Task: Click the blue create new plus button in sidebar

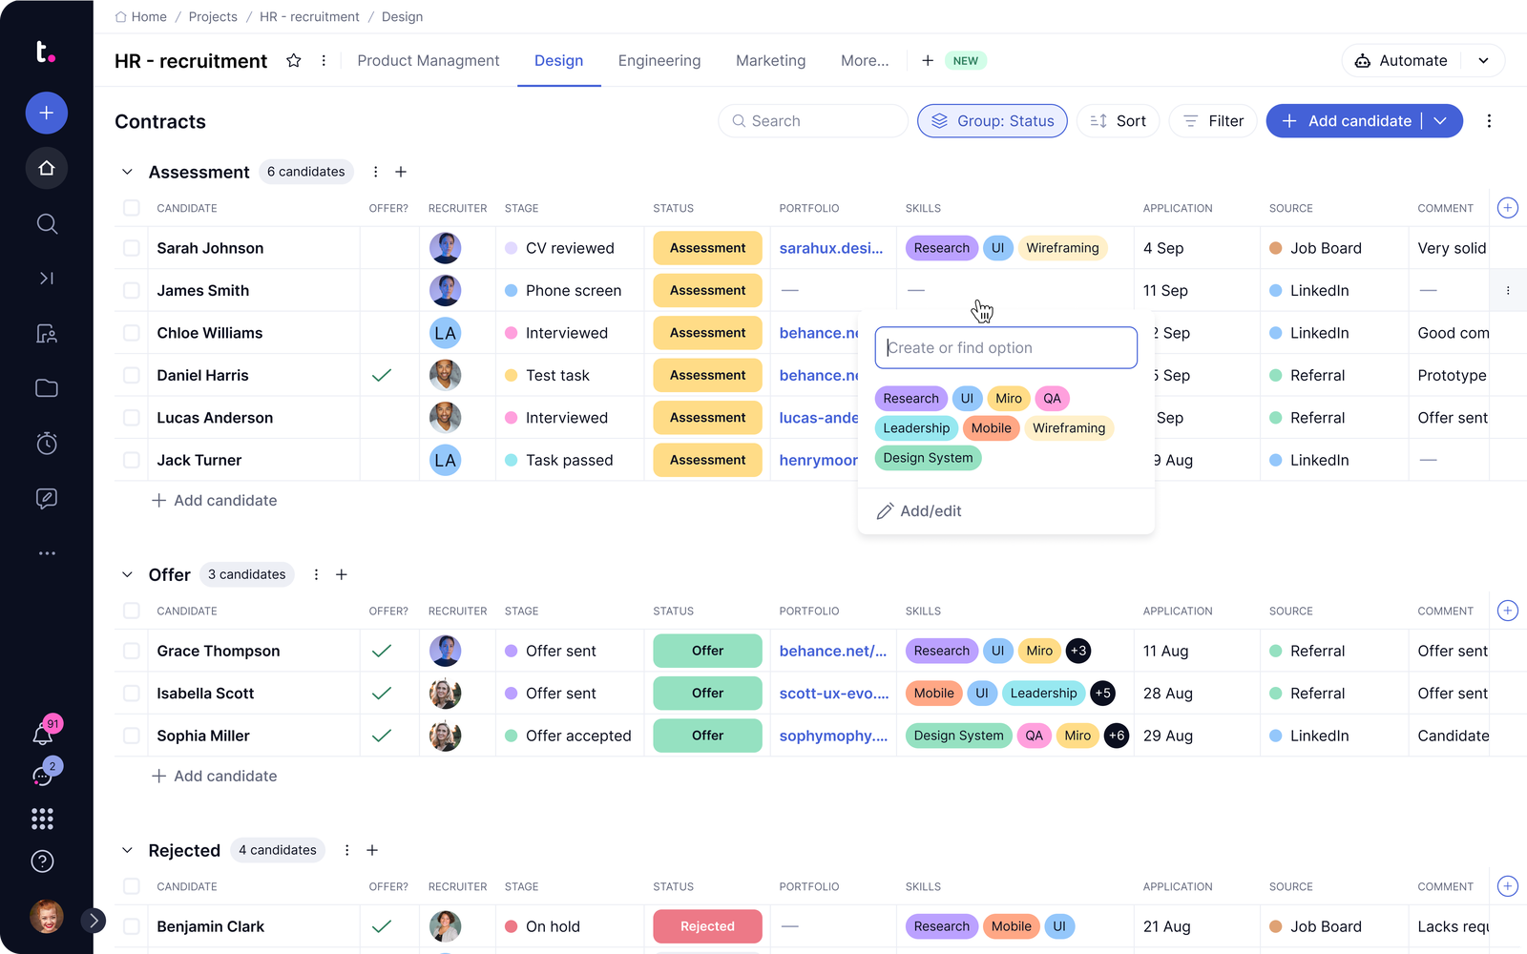Action: [x=46, y=114]
